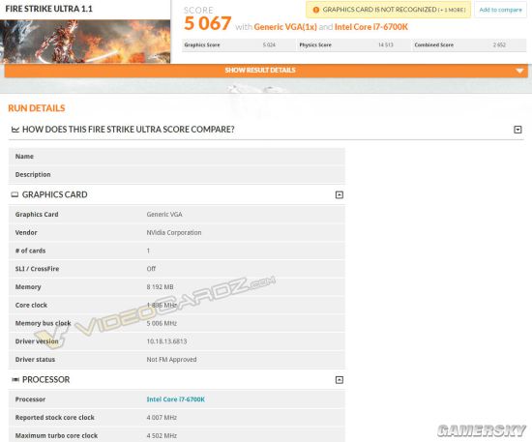Click the 'Graphics Card' section heading
This screenshot has width=532, height=442.
(x=54, y=194)
